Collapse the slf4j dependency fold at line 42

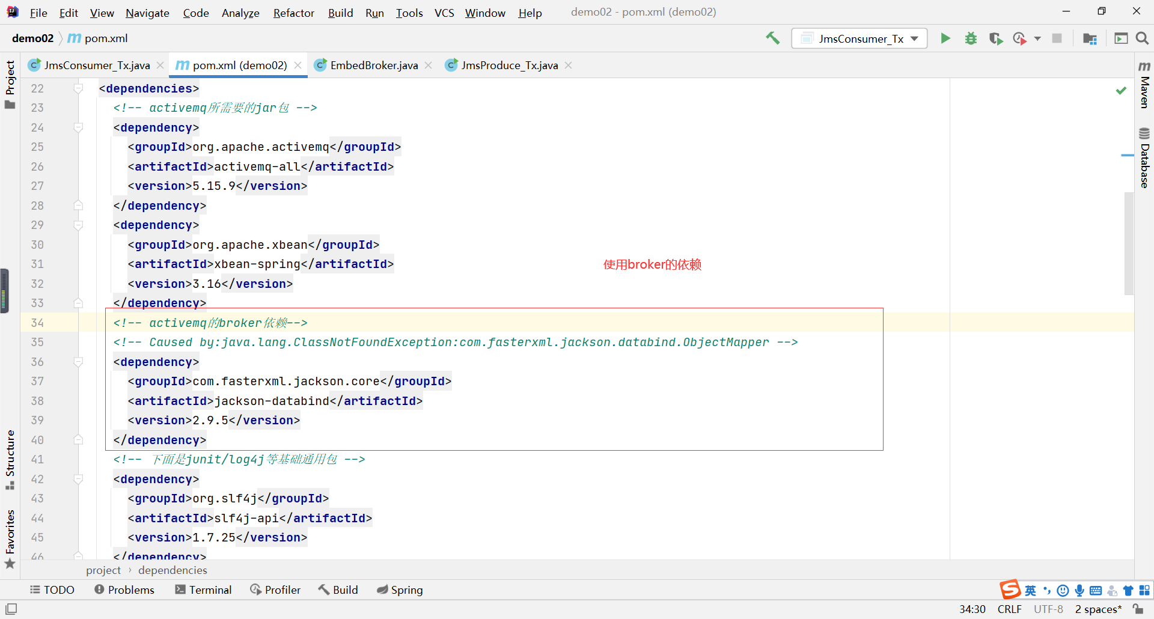[x=78, y=479]
